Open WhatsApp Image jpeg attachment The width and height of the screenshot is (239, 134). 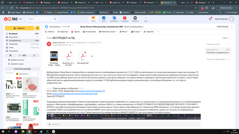pyautogui.click(x=54, y=58)
